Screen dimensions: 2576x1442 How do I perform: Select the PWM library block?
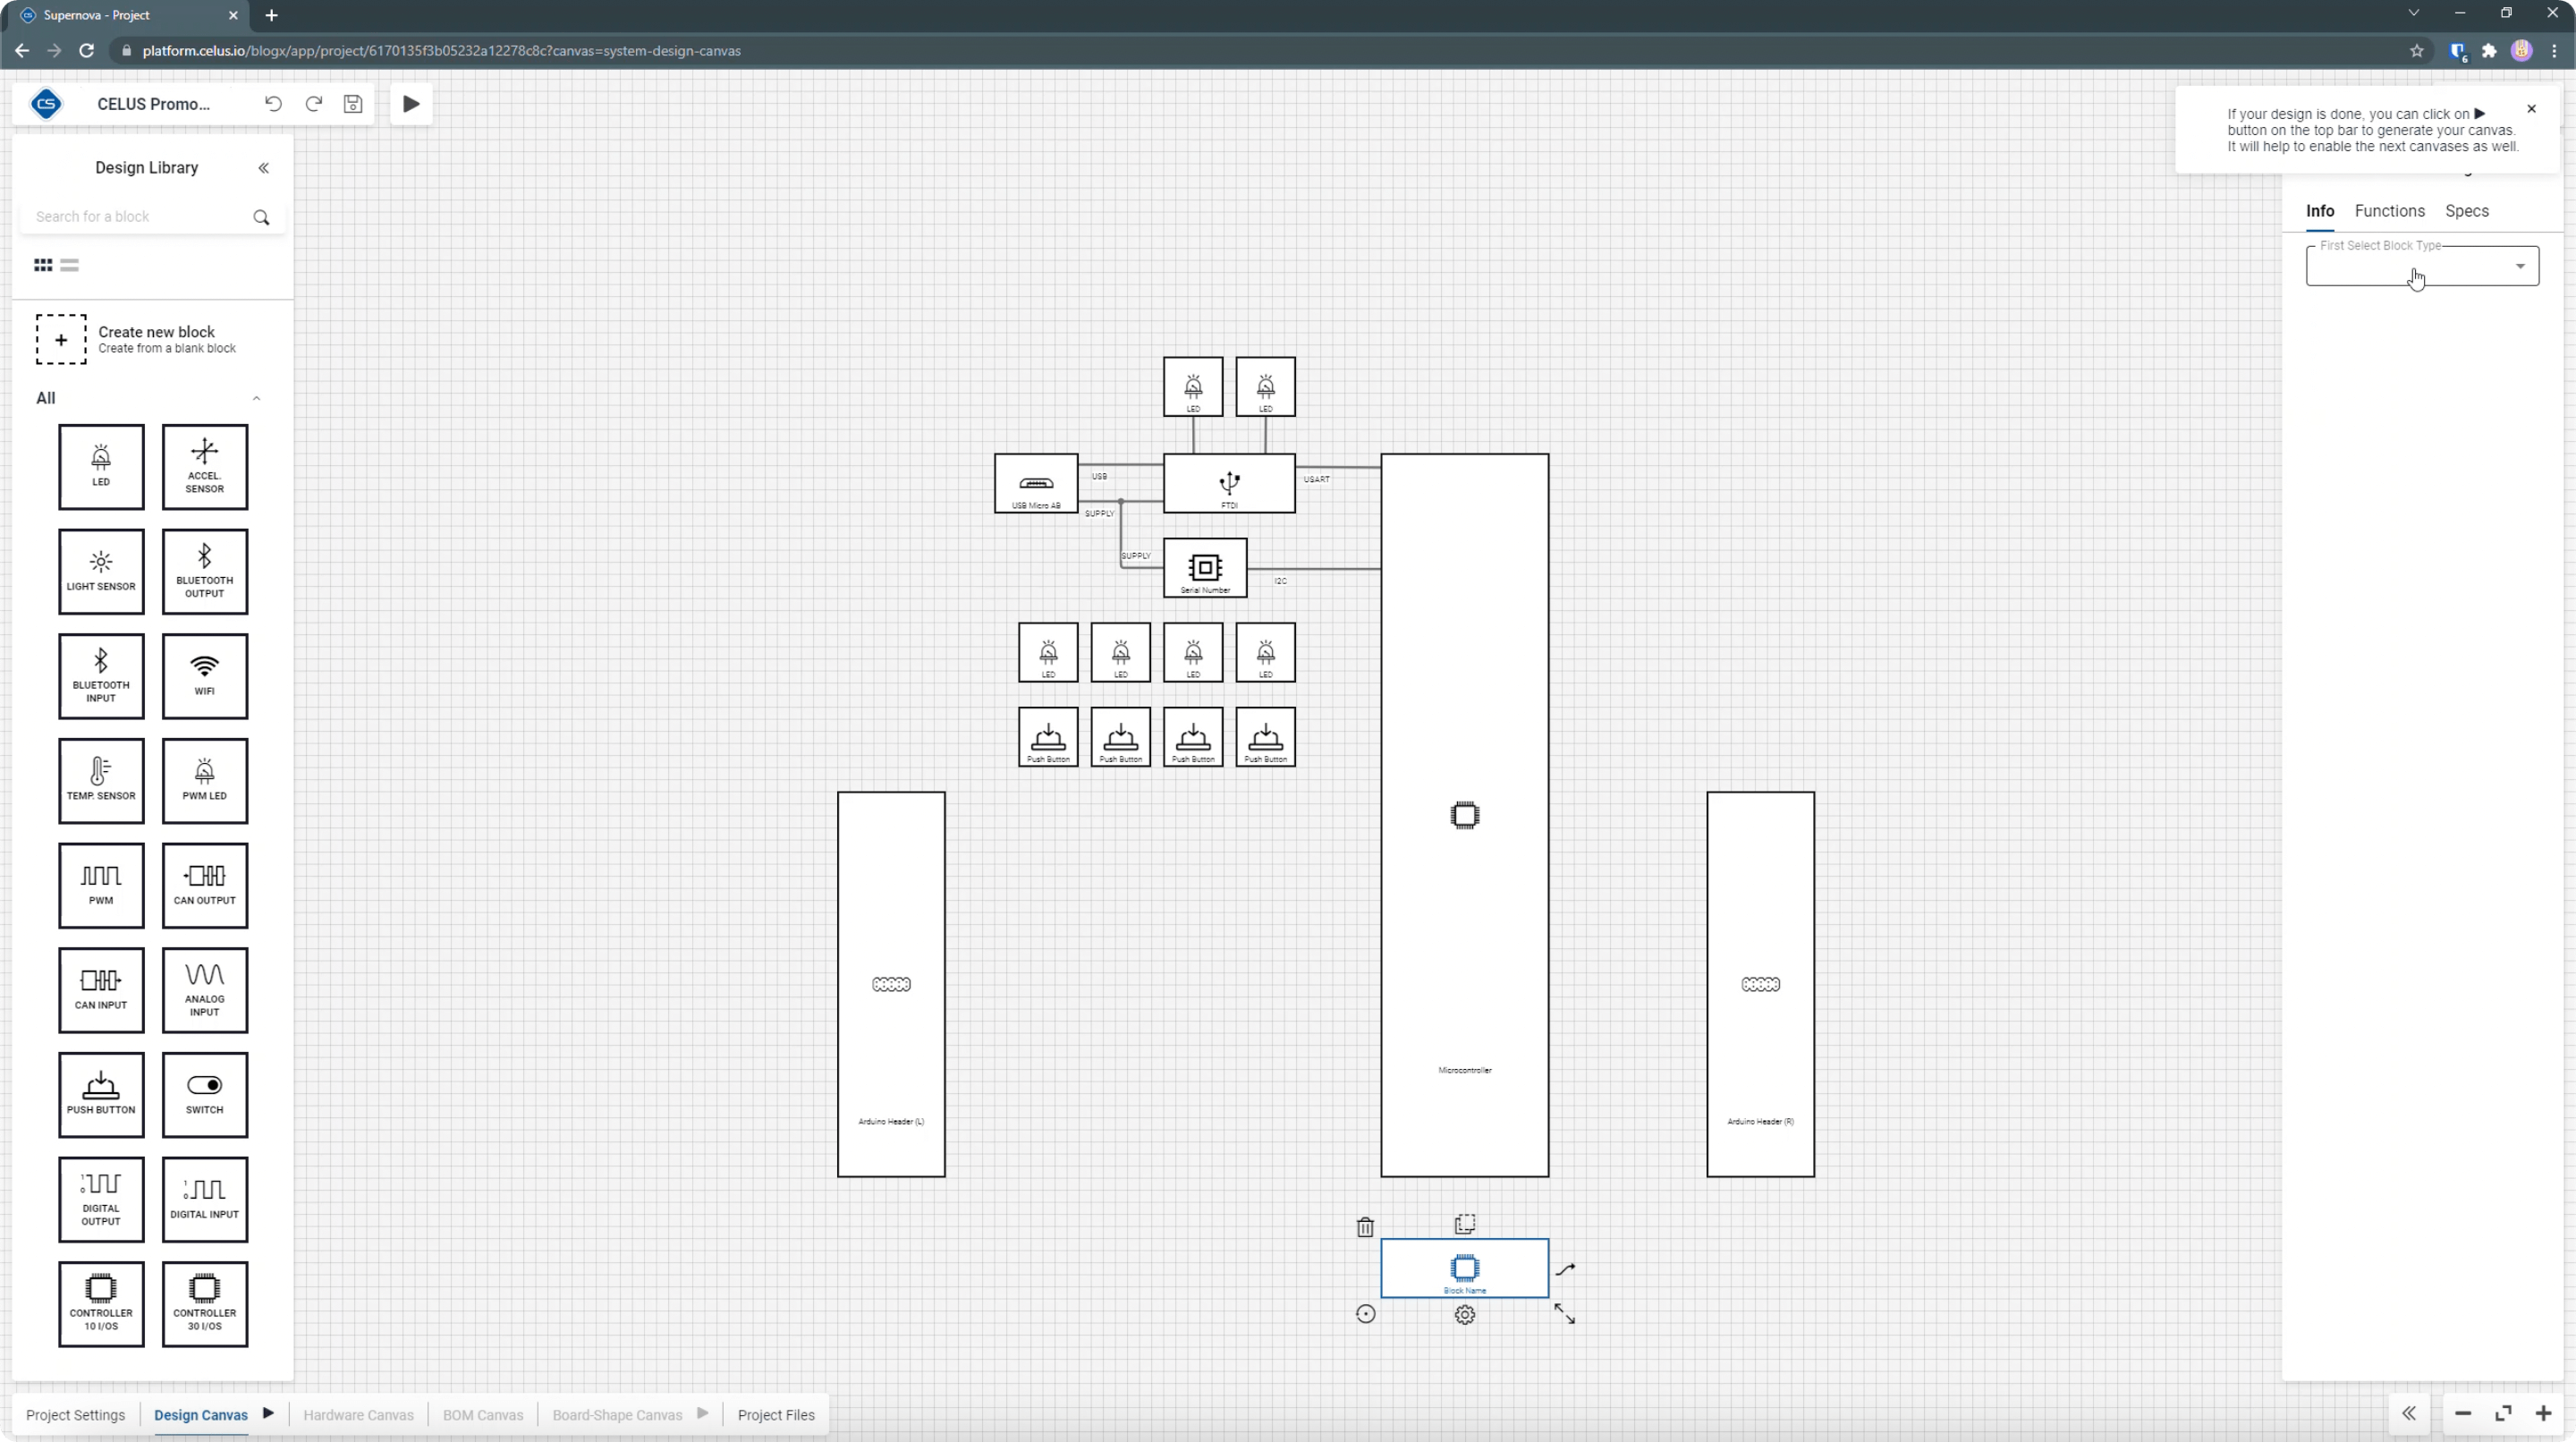click(101, 886)
